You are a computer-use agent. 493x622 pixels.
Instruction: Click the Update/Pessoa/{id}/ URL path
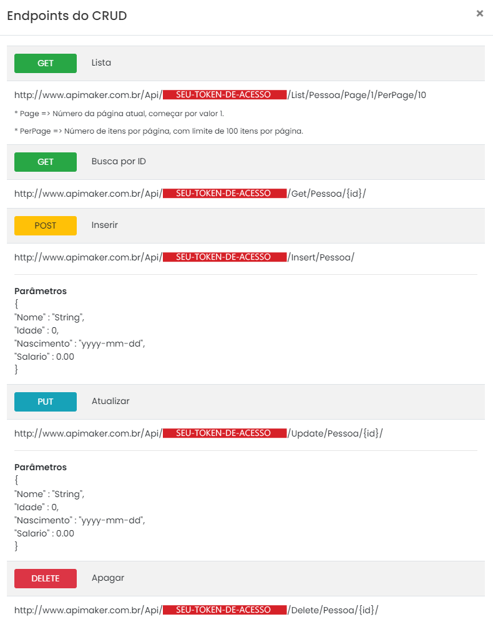[x=335, y=433]
